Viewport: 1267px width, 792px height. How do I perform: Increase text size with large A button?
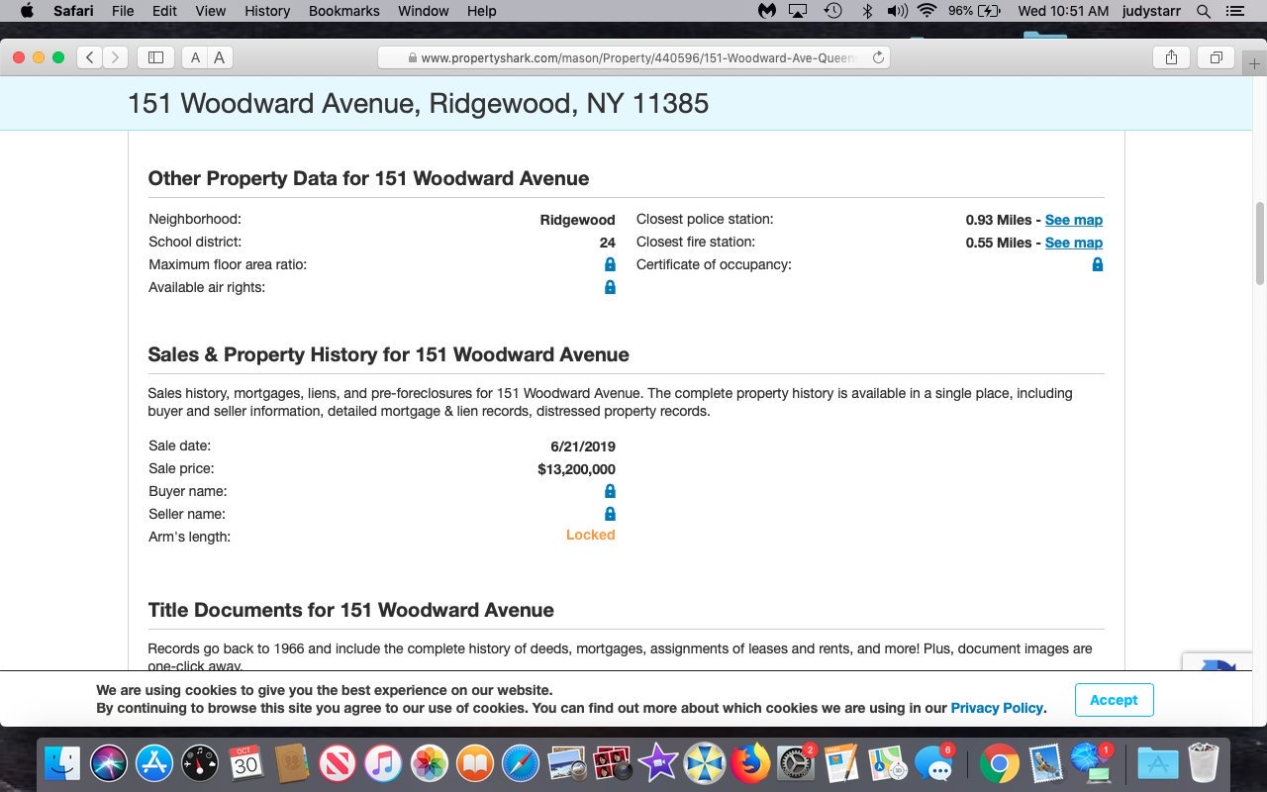219,57
